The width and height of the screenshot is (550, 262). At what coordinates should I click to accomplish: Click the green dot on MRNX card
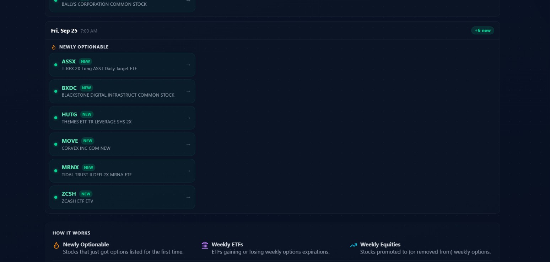pos(56,171)
